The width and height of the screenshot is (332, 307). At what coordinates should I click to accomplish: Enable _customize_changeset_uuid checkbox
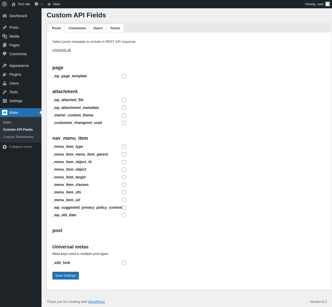tap(124, 123)
